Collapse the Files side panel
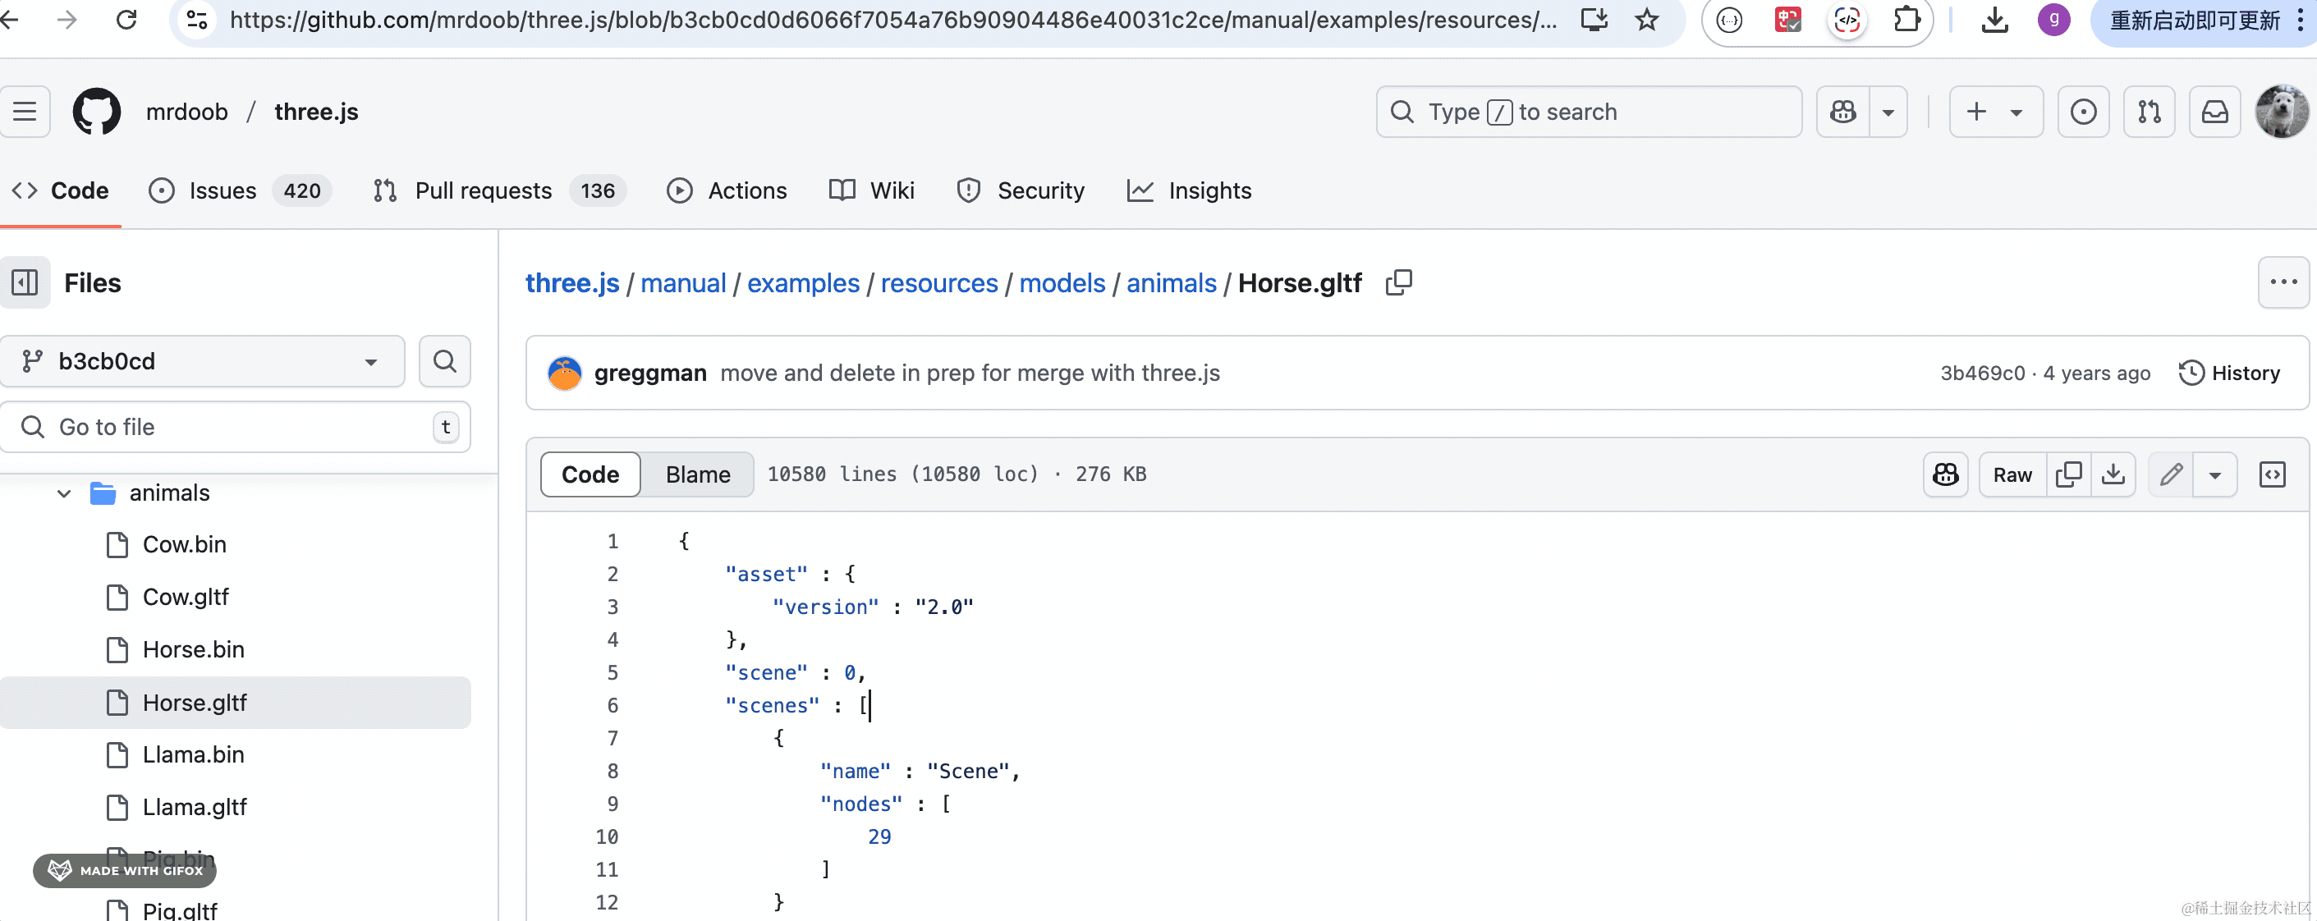 (25, 282)
